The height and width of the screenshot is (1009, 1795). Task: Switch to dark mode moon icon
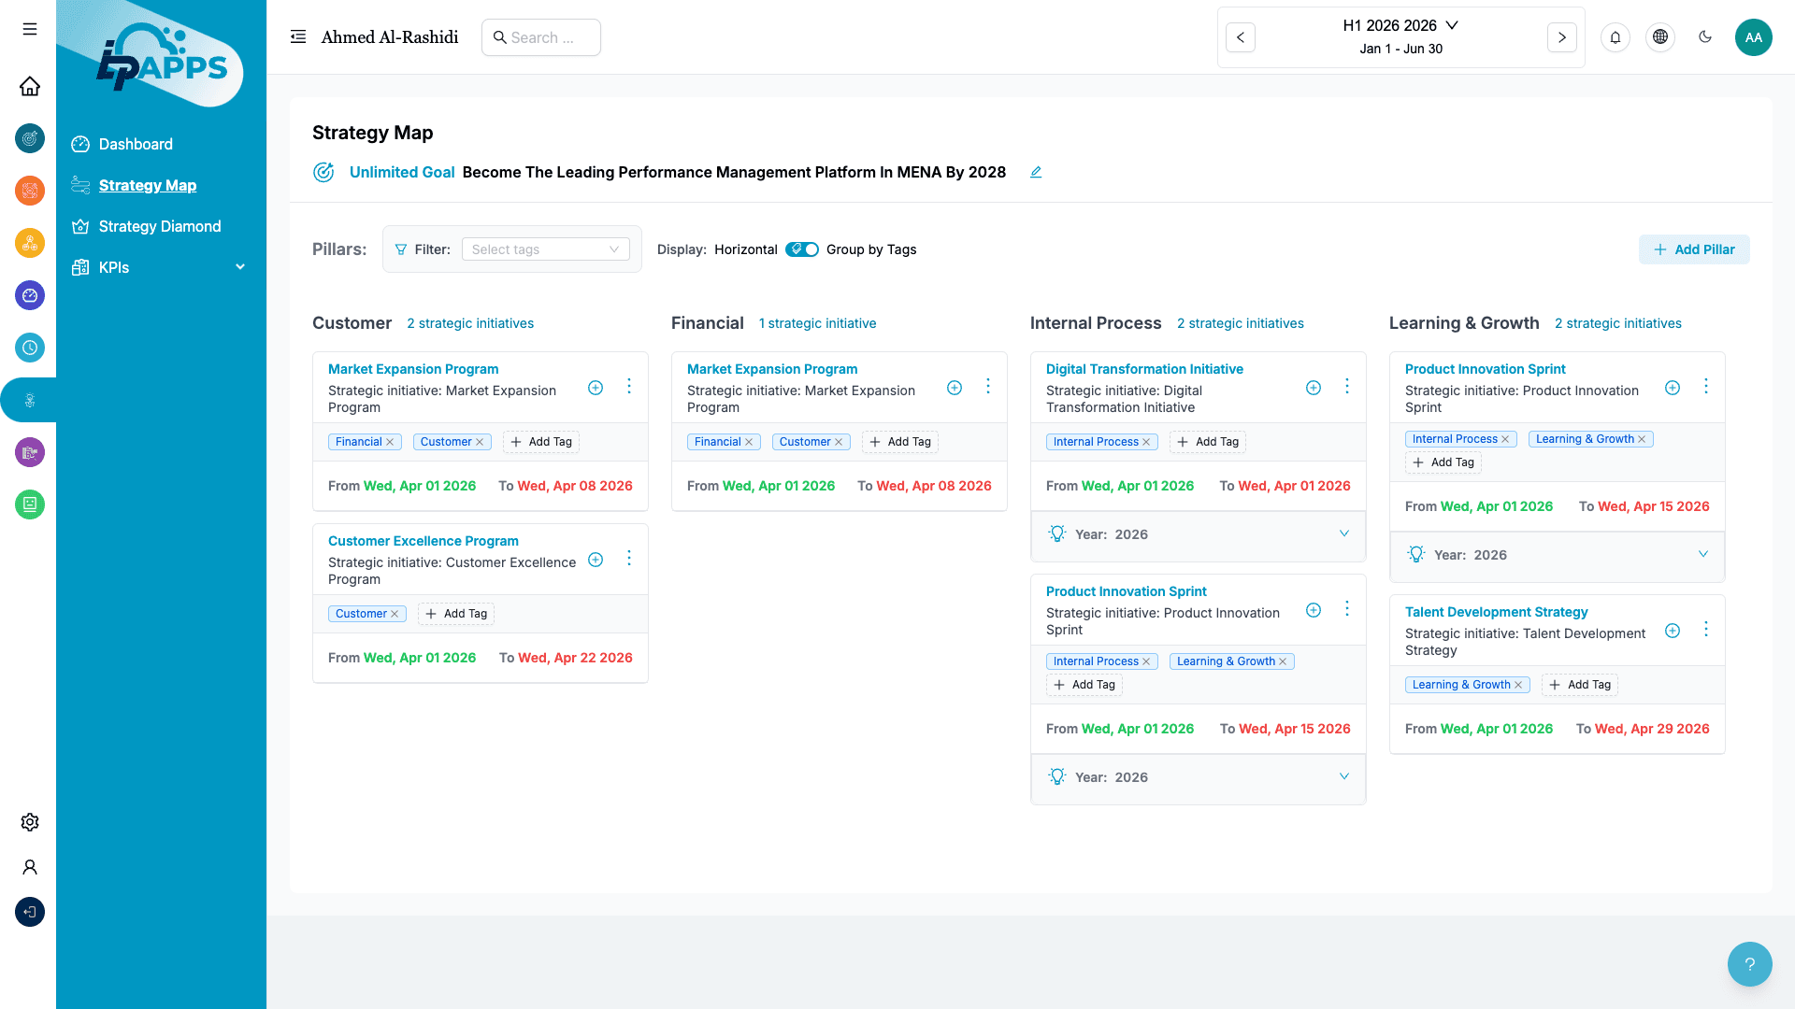pos(1704,37)
